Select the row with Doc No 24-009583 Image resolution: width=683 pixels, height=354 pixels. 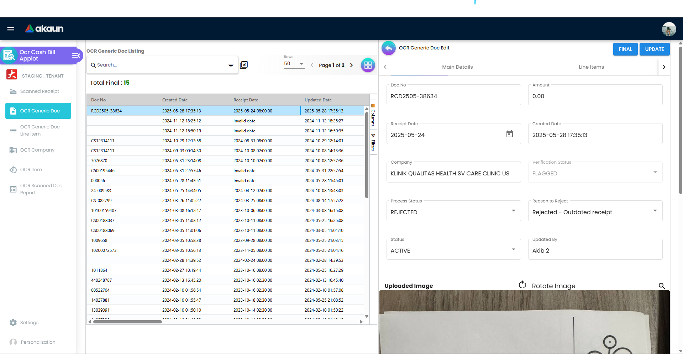pos(225,191)
